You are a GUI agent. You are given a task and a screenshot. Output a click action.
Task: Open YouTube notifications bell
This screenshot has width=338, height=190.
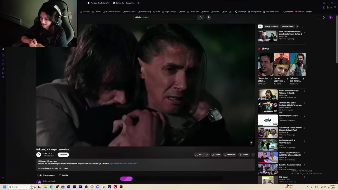324,17
